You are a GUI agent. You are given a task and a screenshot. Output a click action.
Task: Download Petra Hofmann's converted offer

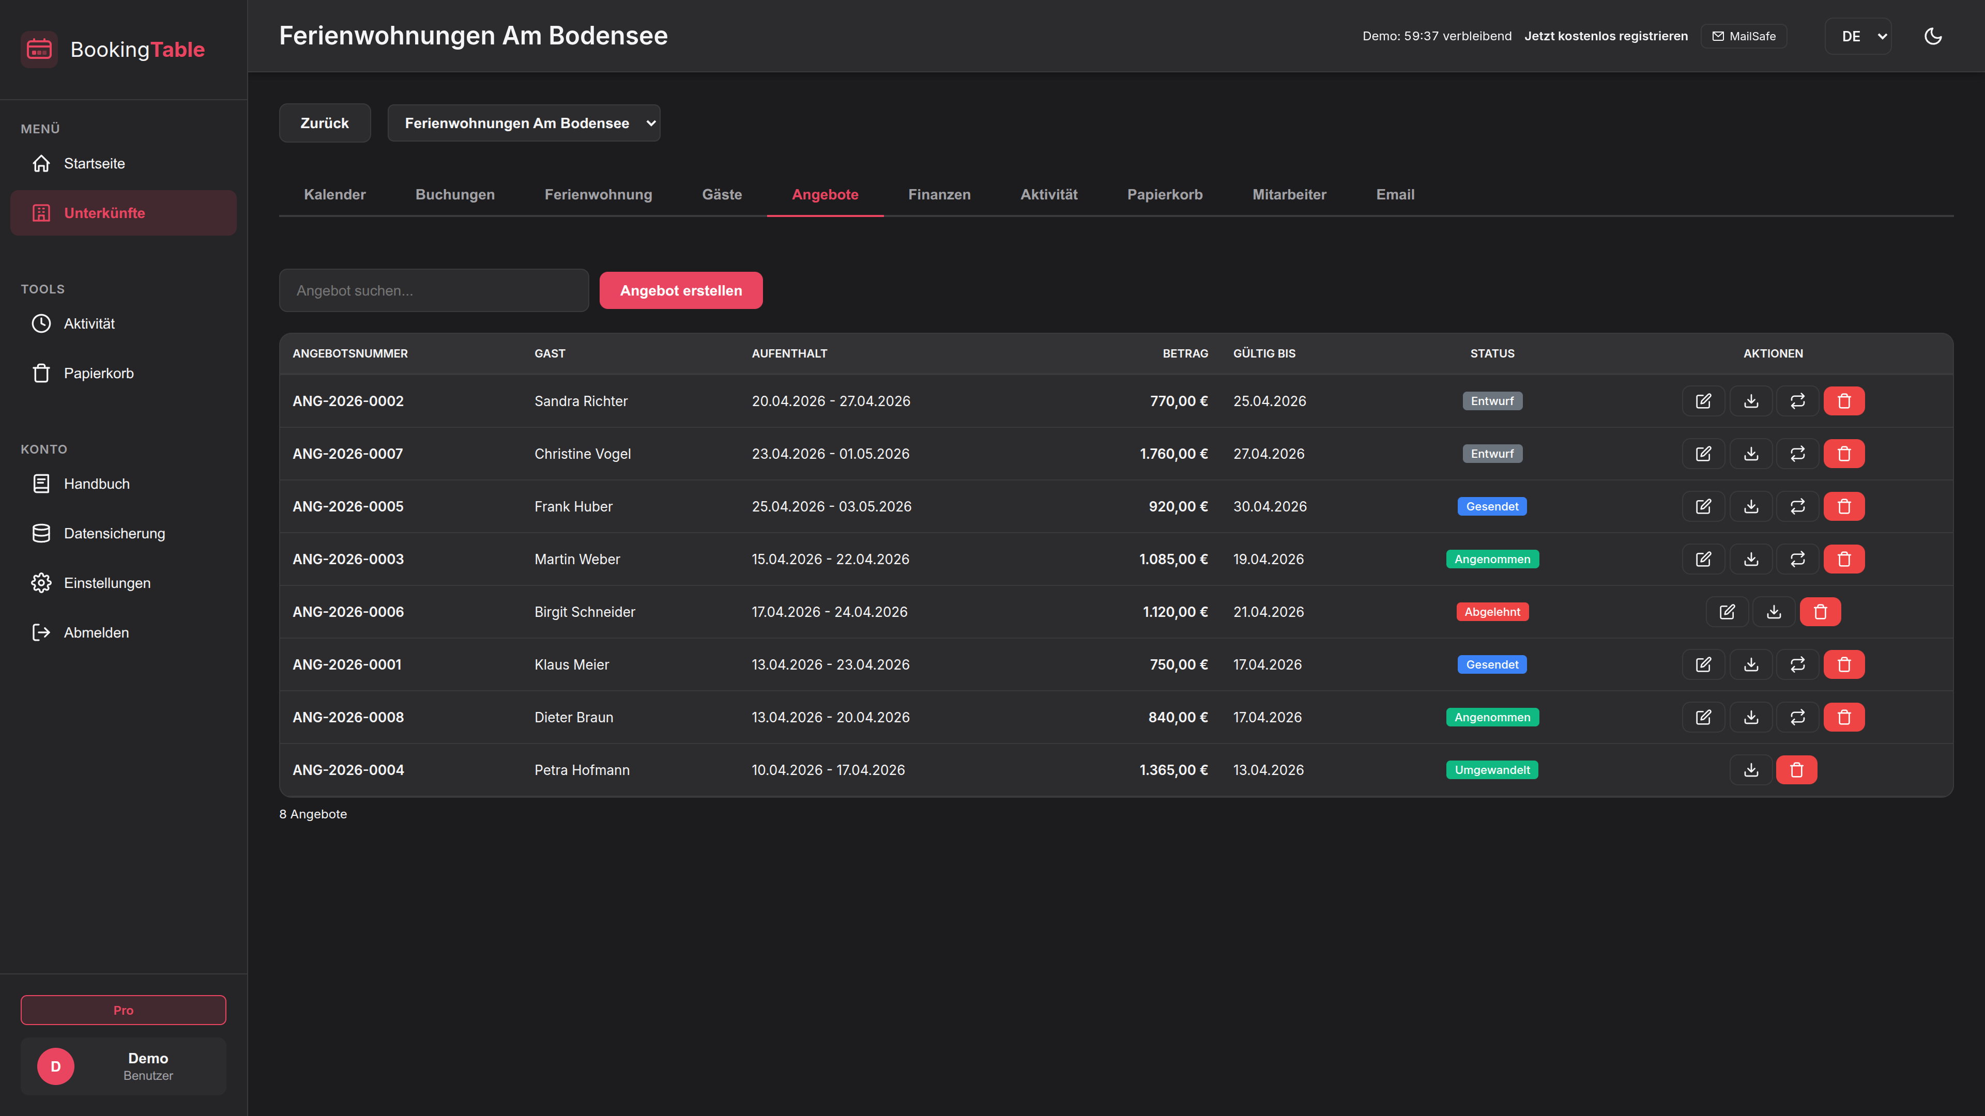pyautogui.click(x=1751, y=770)
